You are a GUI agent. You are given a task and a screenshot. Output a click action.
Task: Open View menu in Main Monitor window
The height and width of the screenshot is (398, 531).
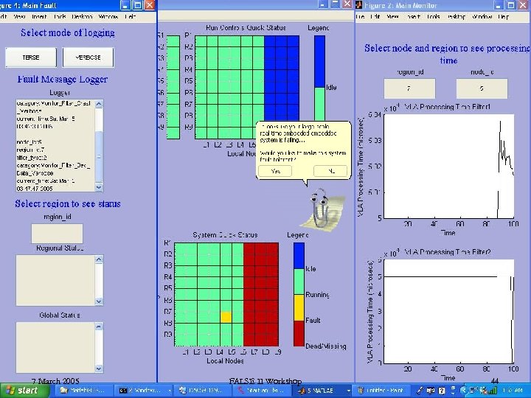(392, 16)
